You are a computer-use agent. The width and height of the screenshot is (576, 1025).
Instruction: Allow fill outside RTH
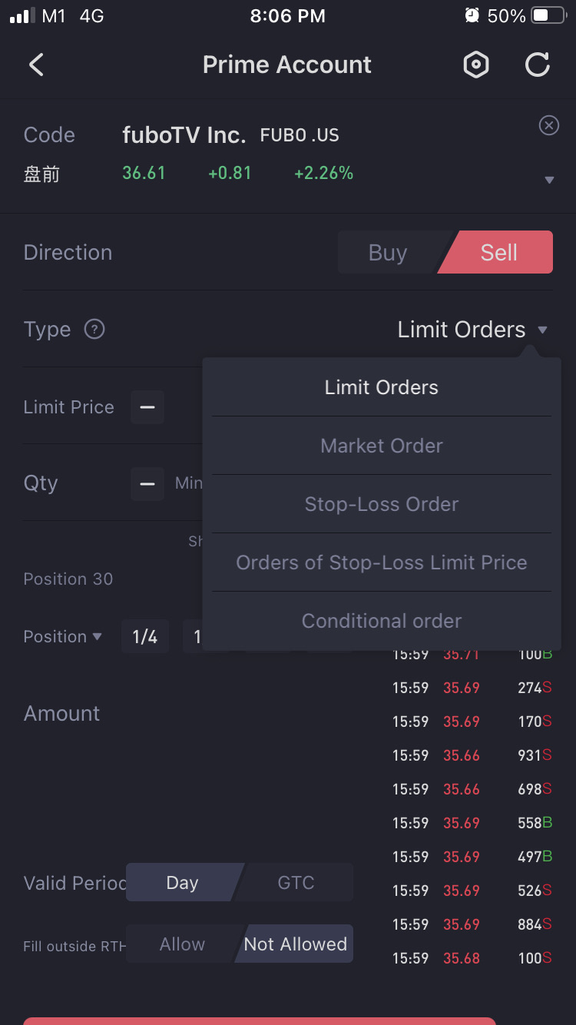(x=182, y=944)
